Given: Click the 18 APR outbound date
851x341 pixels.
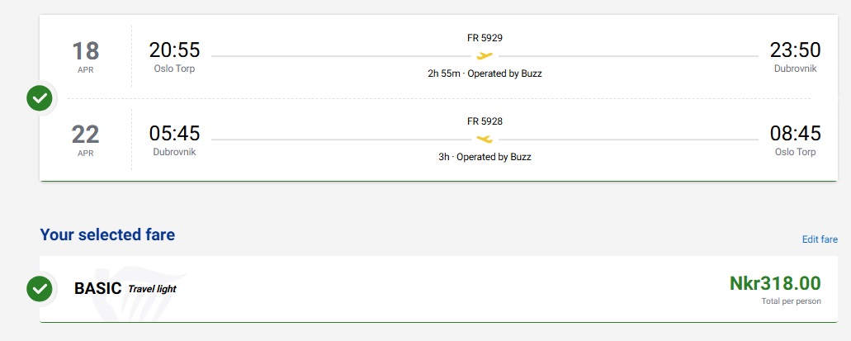Looking at the screenshot, I should pyautogui.click(x=86, y=56).
